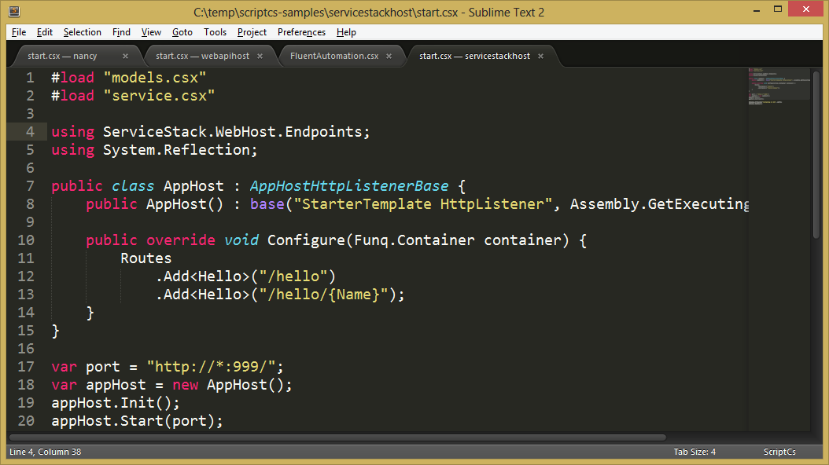The width and height of the screenshot is (829, 465).
Task: Click new AppHost() on line 18
Action: (x=228, y=385)
